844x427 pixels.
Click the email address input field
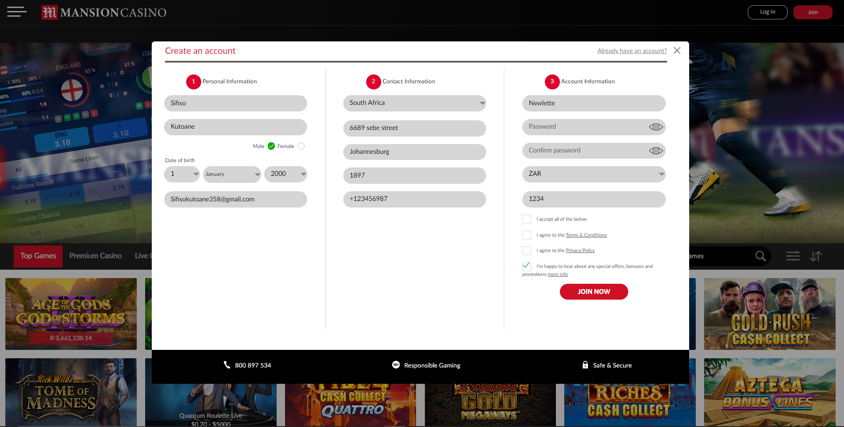point(236,199)
